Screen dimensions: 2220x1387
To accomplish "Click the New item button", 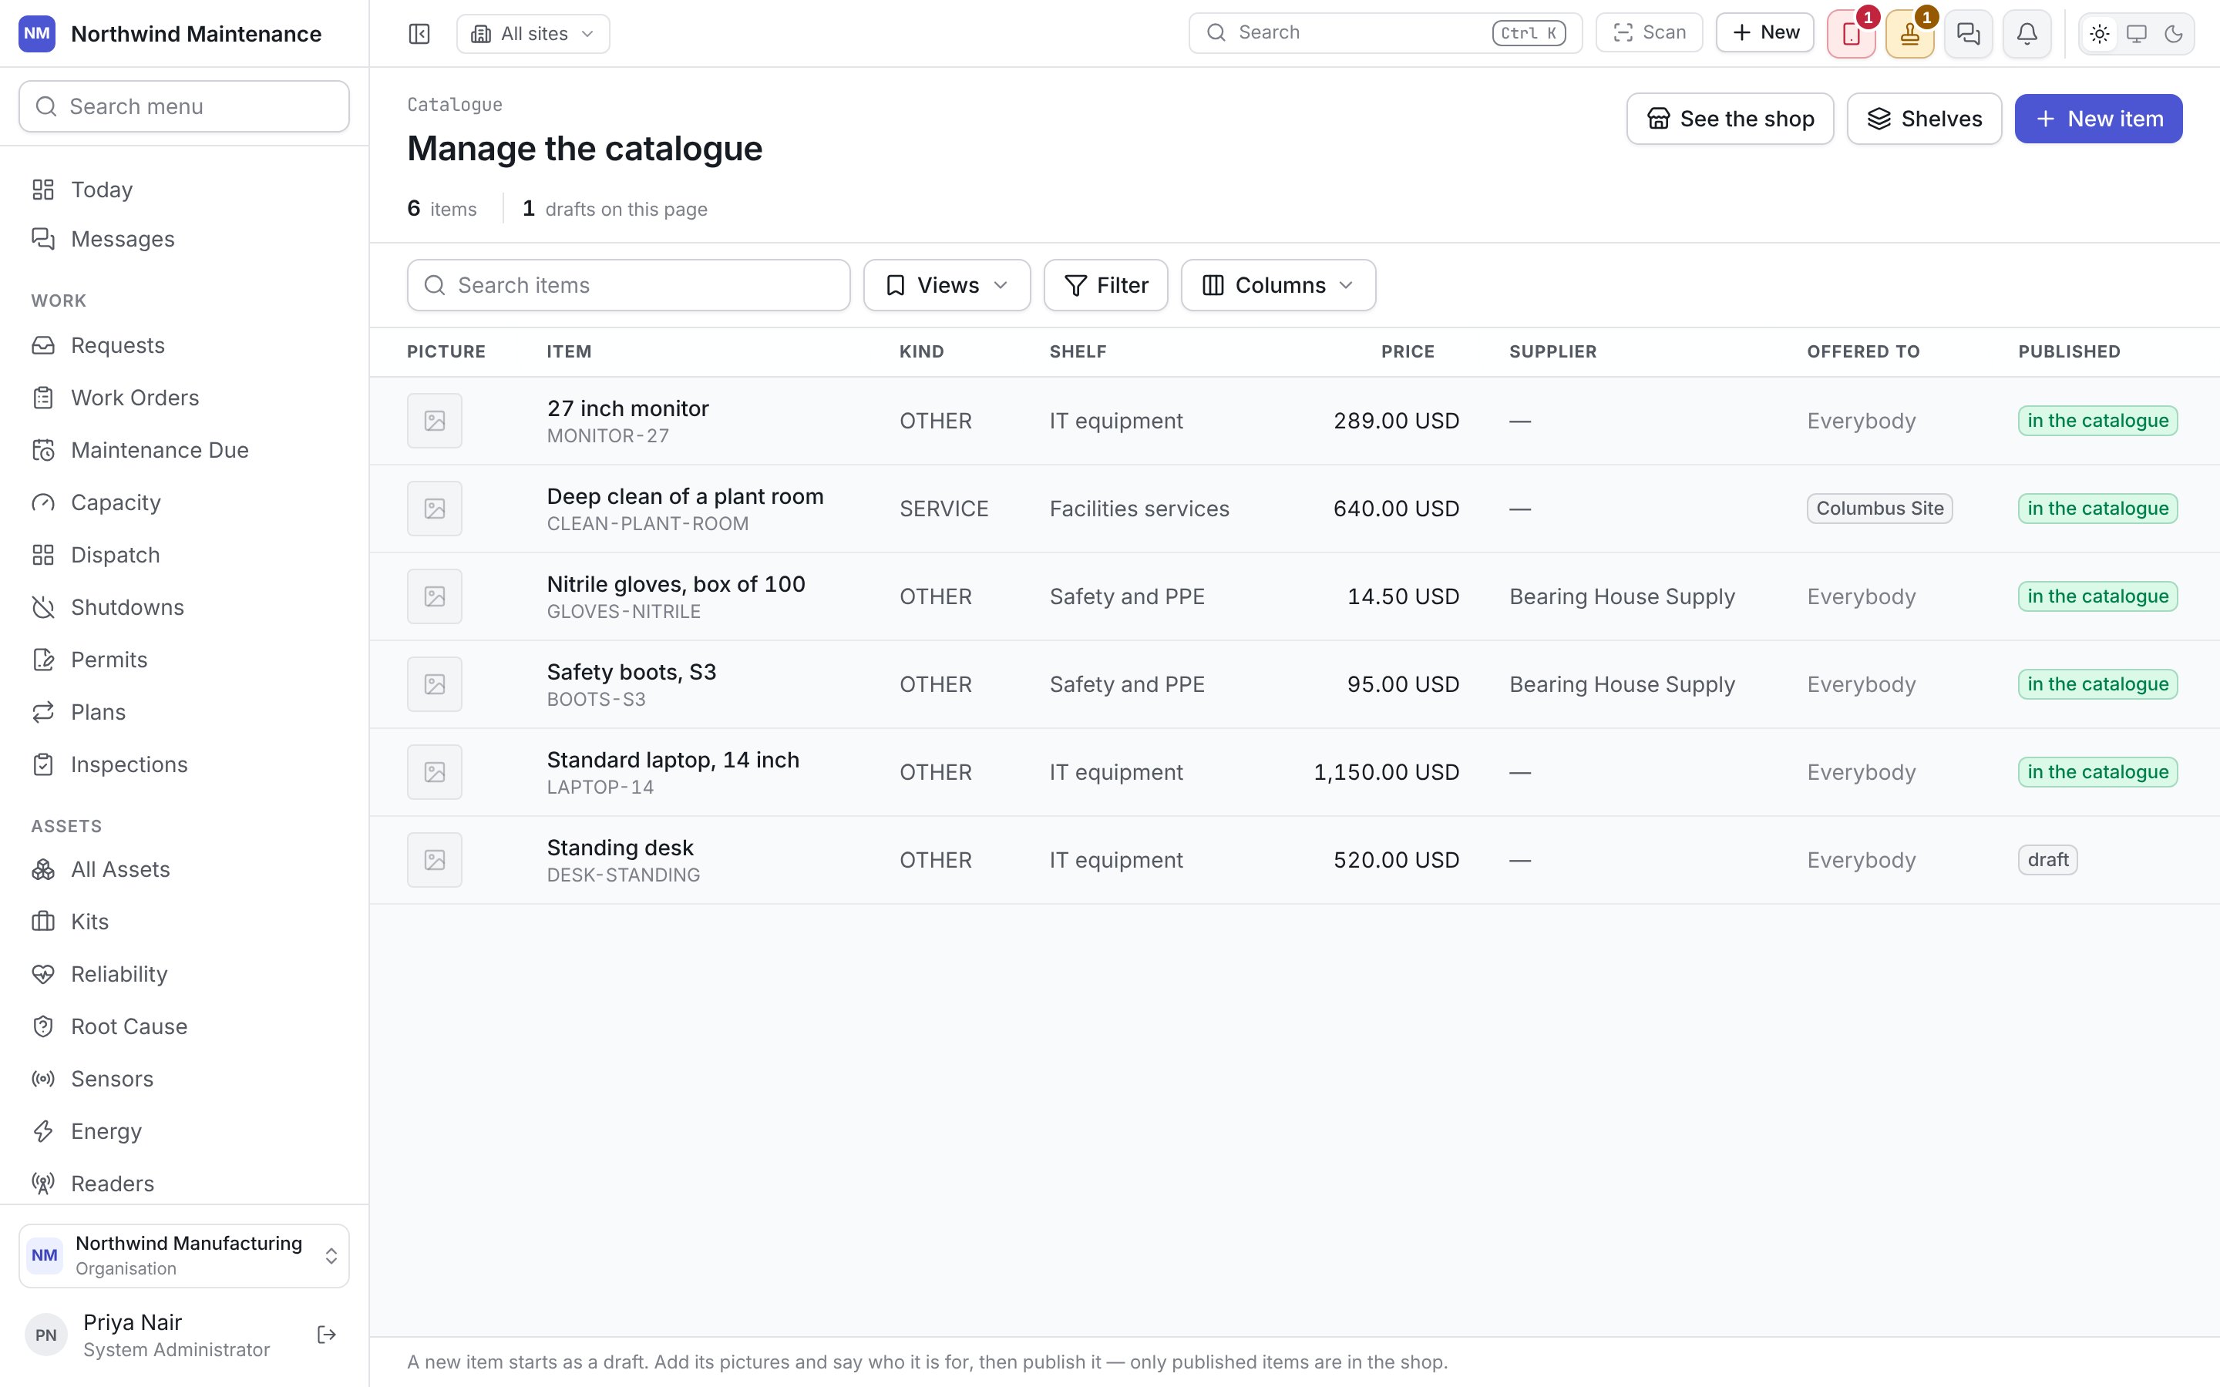I will coord(2098,119).
